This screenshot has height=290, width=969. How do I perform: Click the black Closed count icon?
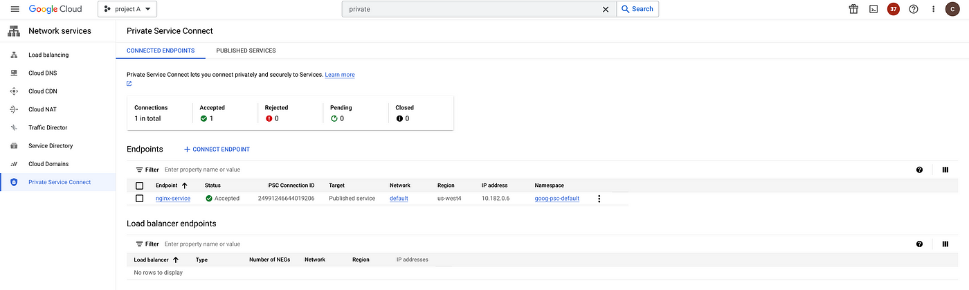[399, 118]
